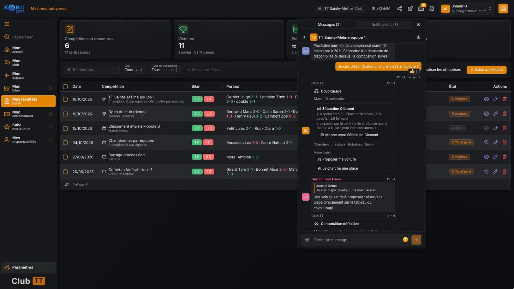This screenshot has width=514, height=289.
Task: Click the results Rechercher filter field
Action: point(92,70)
